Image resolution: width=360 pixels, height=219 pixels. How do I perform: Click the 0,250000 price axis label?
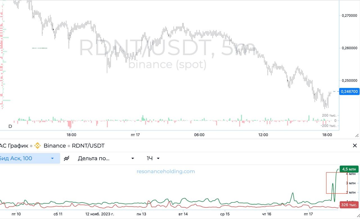(350, 81)
